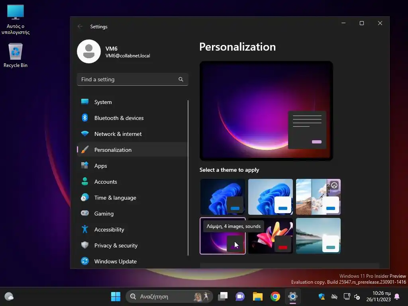Click the Gaming controller icon
408x306 pixels.
pos(85,213)
